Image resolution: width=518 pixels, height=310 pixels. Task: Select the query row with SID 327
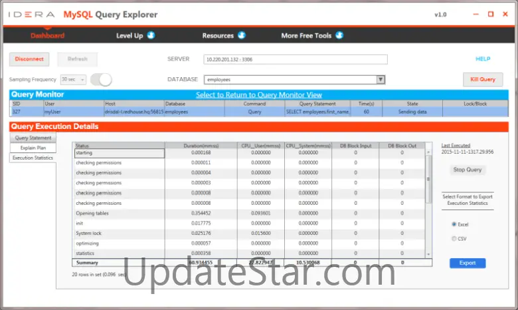click(259, 112)
